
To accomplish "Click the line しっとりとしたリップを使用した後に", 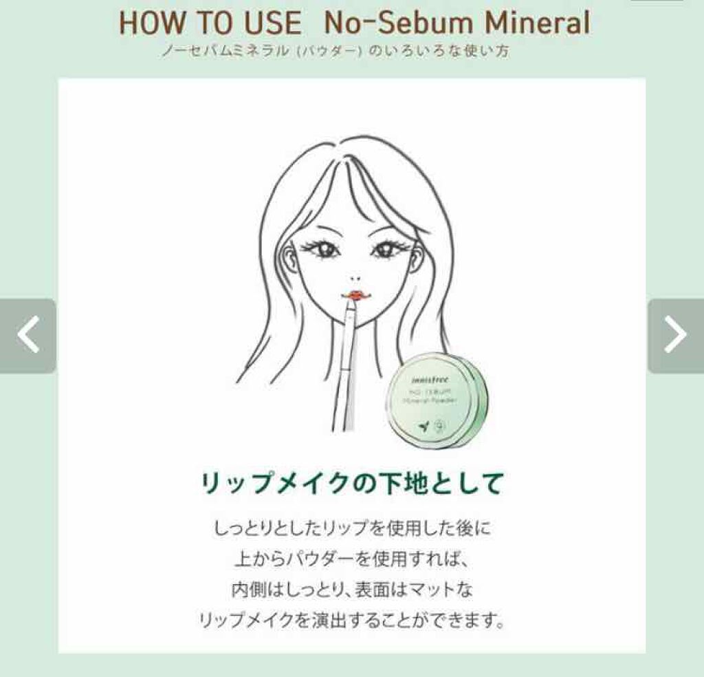I will [x=352, y=528].
